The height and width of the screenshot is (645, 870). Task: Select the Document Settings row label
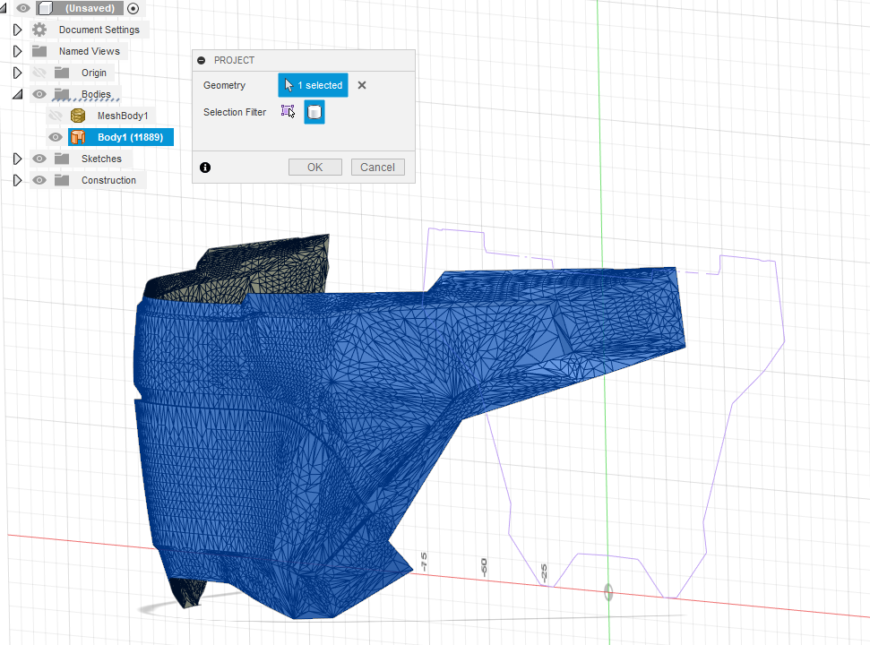point(99,30)
